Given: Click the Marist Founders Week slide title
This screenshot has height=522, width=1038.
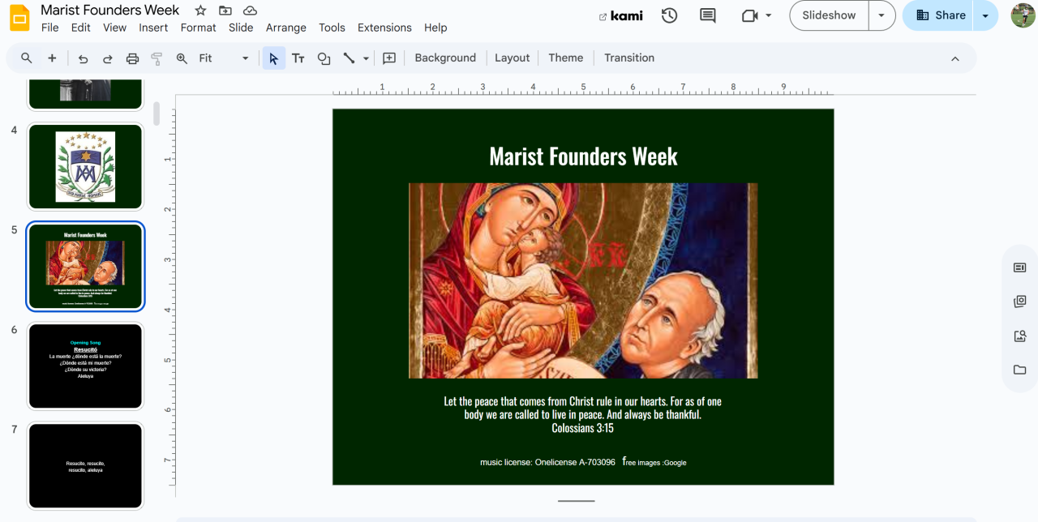Looking at the screenshot, I should [x=583, y=156].
